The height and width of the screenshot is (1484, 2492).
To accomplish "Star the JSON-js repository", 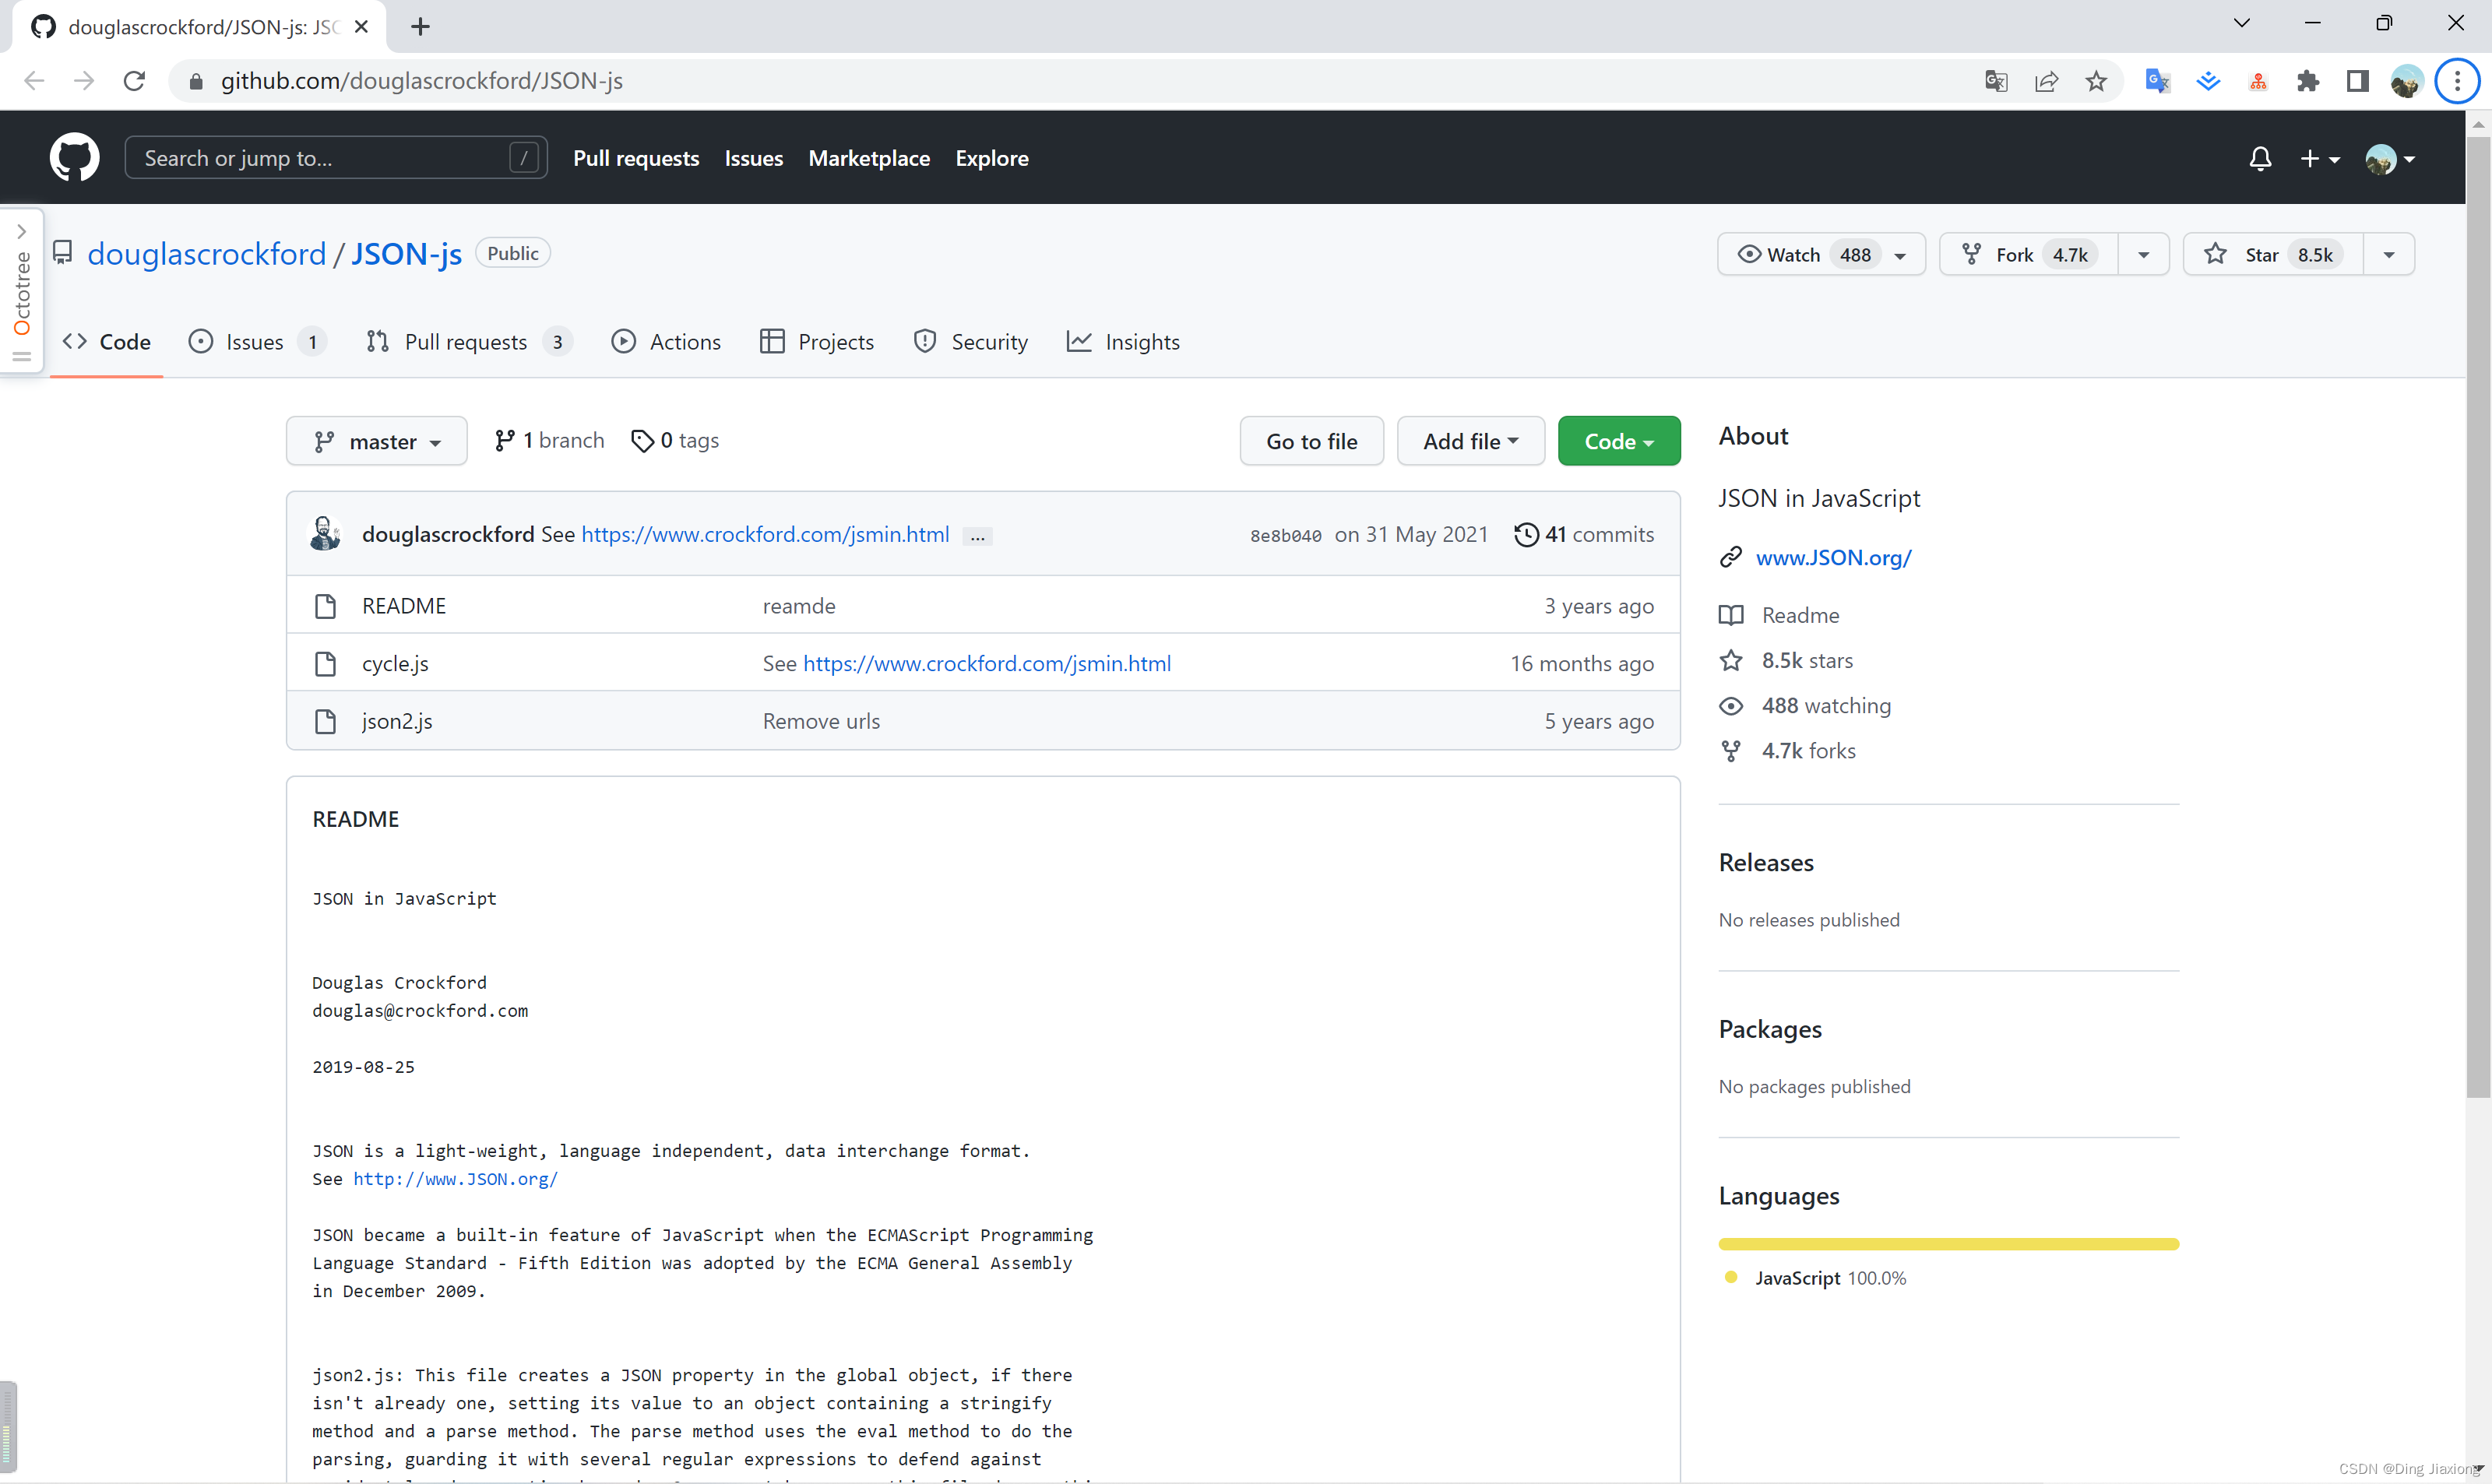I will [x=2272, y=254].
